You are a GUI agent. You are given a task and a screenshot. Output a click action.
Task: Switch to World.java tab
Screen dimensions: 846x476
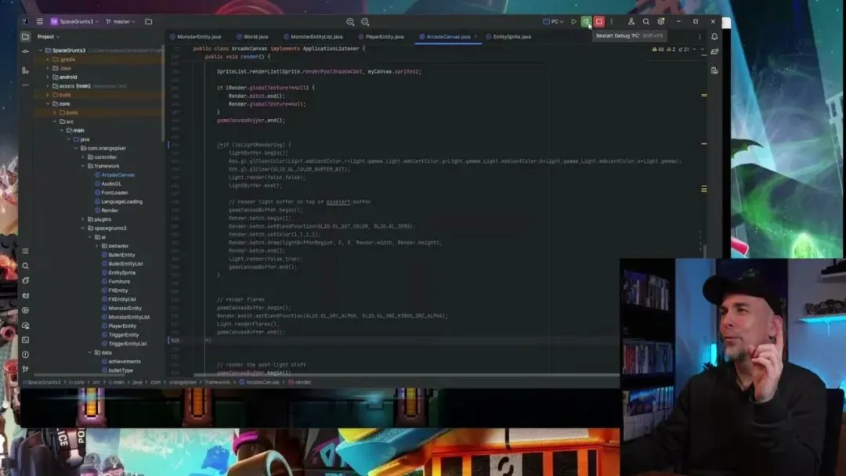pos(252,37)
